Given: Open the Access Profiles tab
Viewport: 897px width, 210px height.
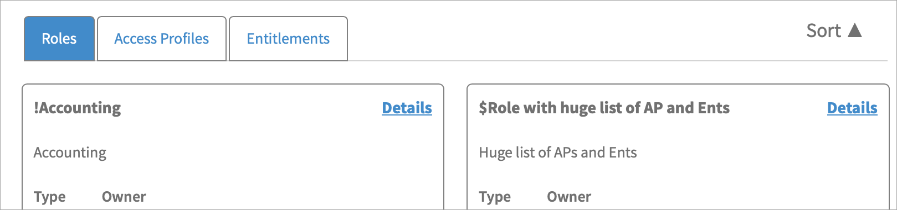Looking at the screenshot, I should click(162, 39).
